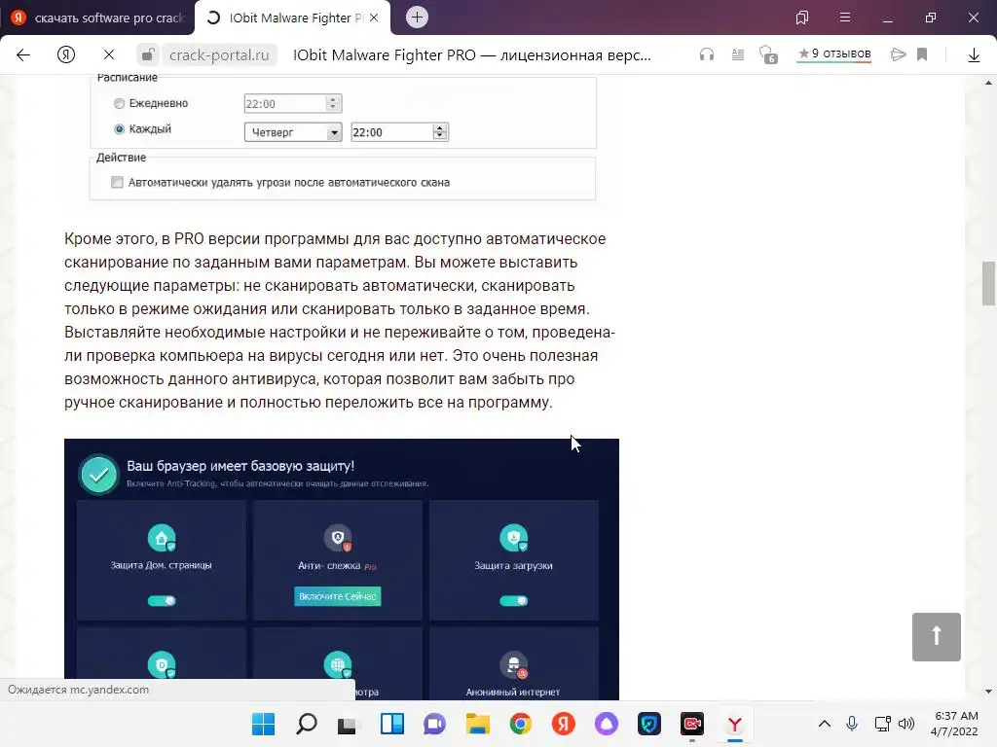Open the volume speaker tray icon
997x747 pixels.
pos(906,724)
